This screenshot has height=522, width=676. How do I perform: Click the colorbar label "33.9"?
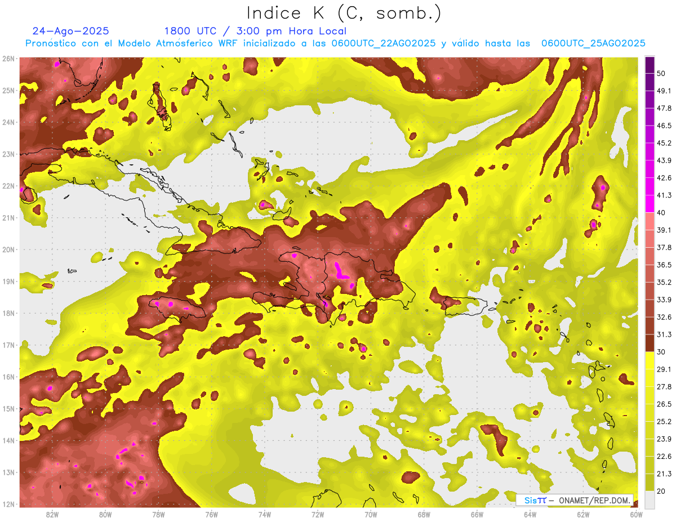click(x=664, y=300)
